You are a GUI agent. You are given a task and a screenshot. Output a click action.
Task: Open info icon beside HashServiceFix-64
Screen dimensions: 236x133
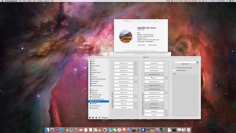[136, 78]
